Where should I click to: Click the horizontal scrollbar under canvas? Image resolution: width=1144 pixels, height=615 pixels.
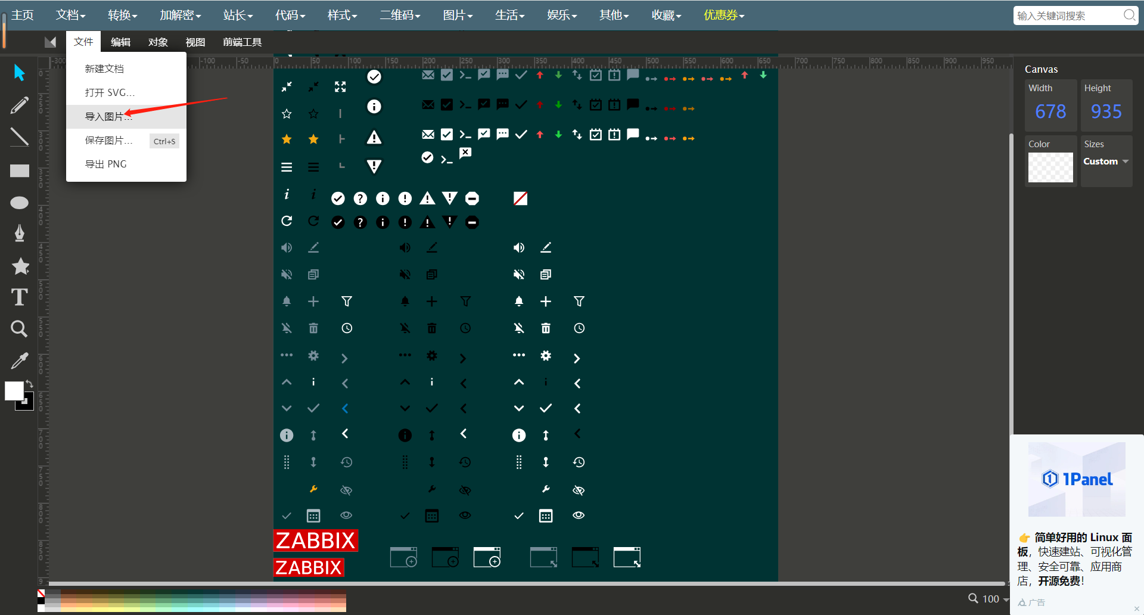click(527, 583)
